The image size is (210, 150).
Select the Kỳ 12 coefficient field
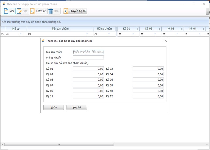148,96
